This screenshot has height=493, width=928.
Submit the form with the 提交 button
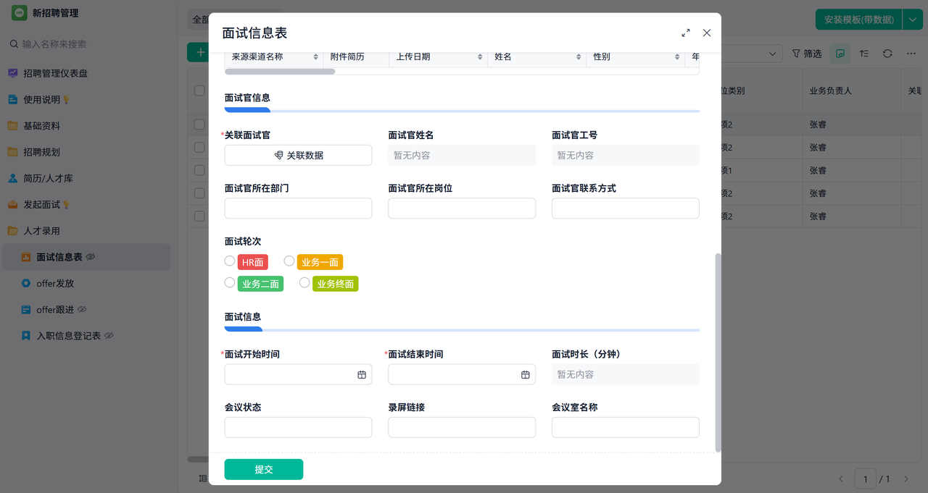click(264, 469)
